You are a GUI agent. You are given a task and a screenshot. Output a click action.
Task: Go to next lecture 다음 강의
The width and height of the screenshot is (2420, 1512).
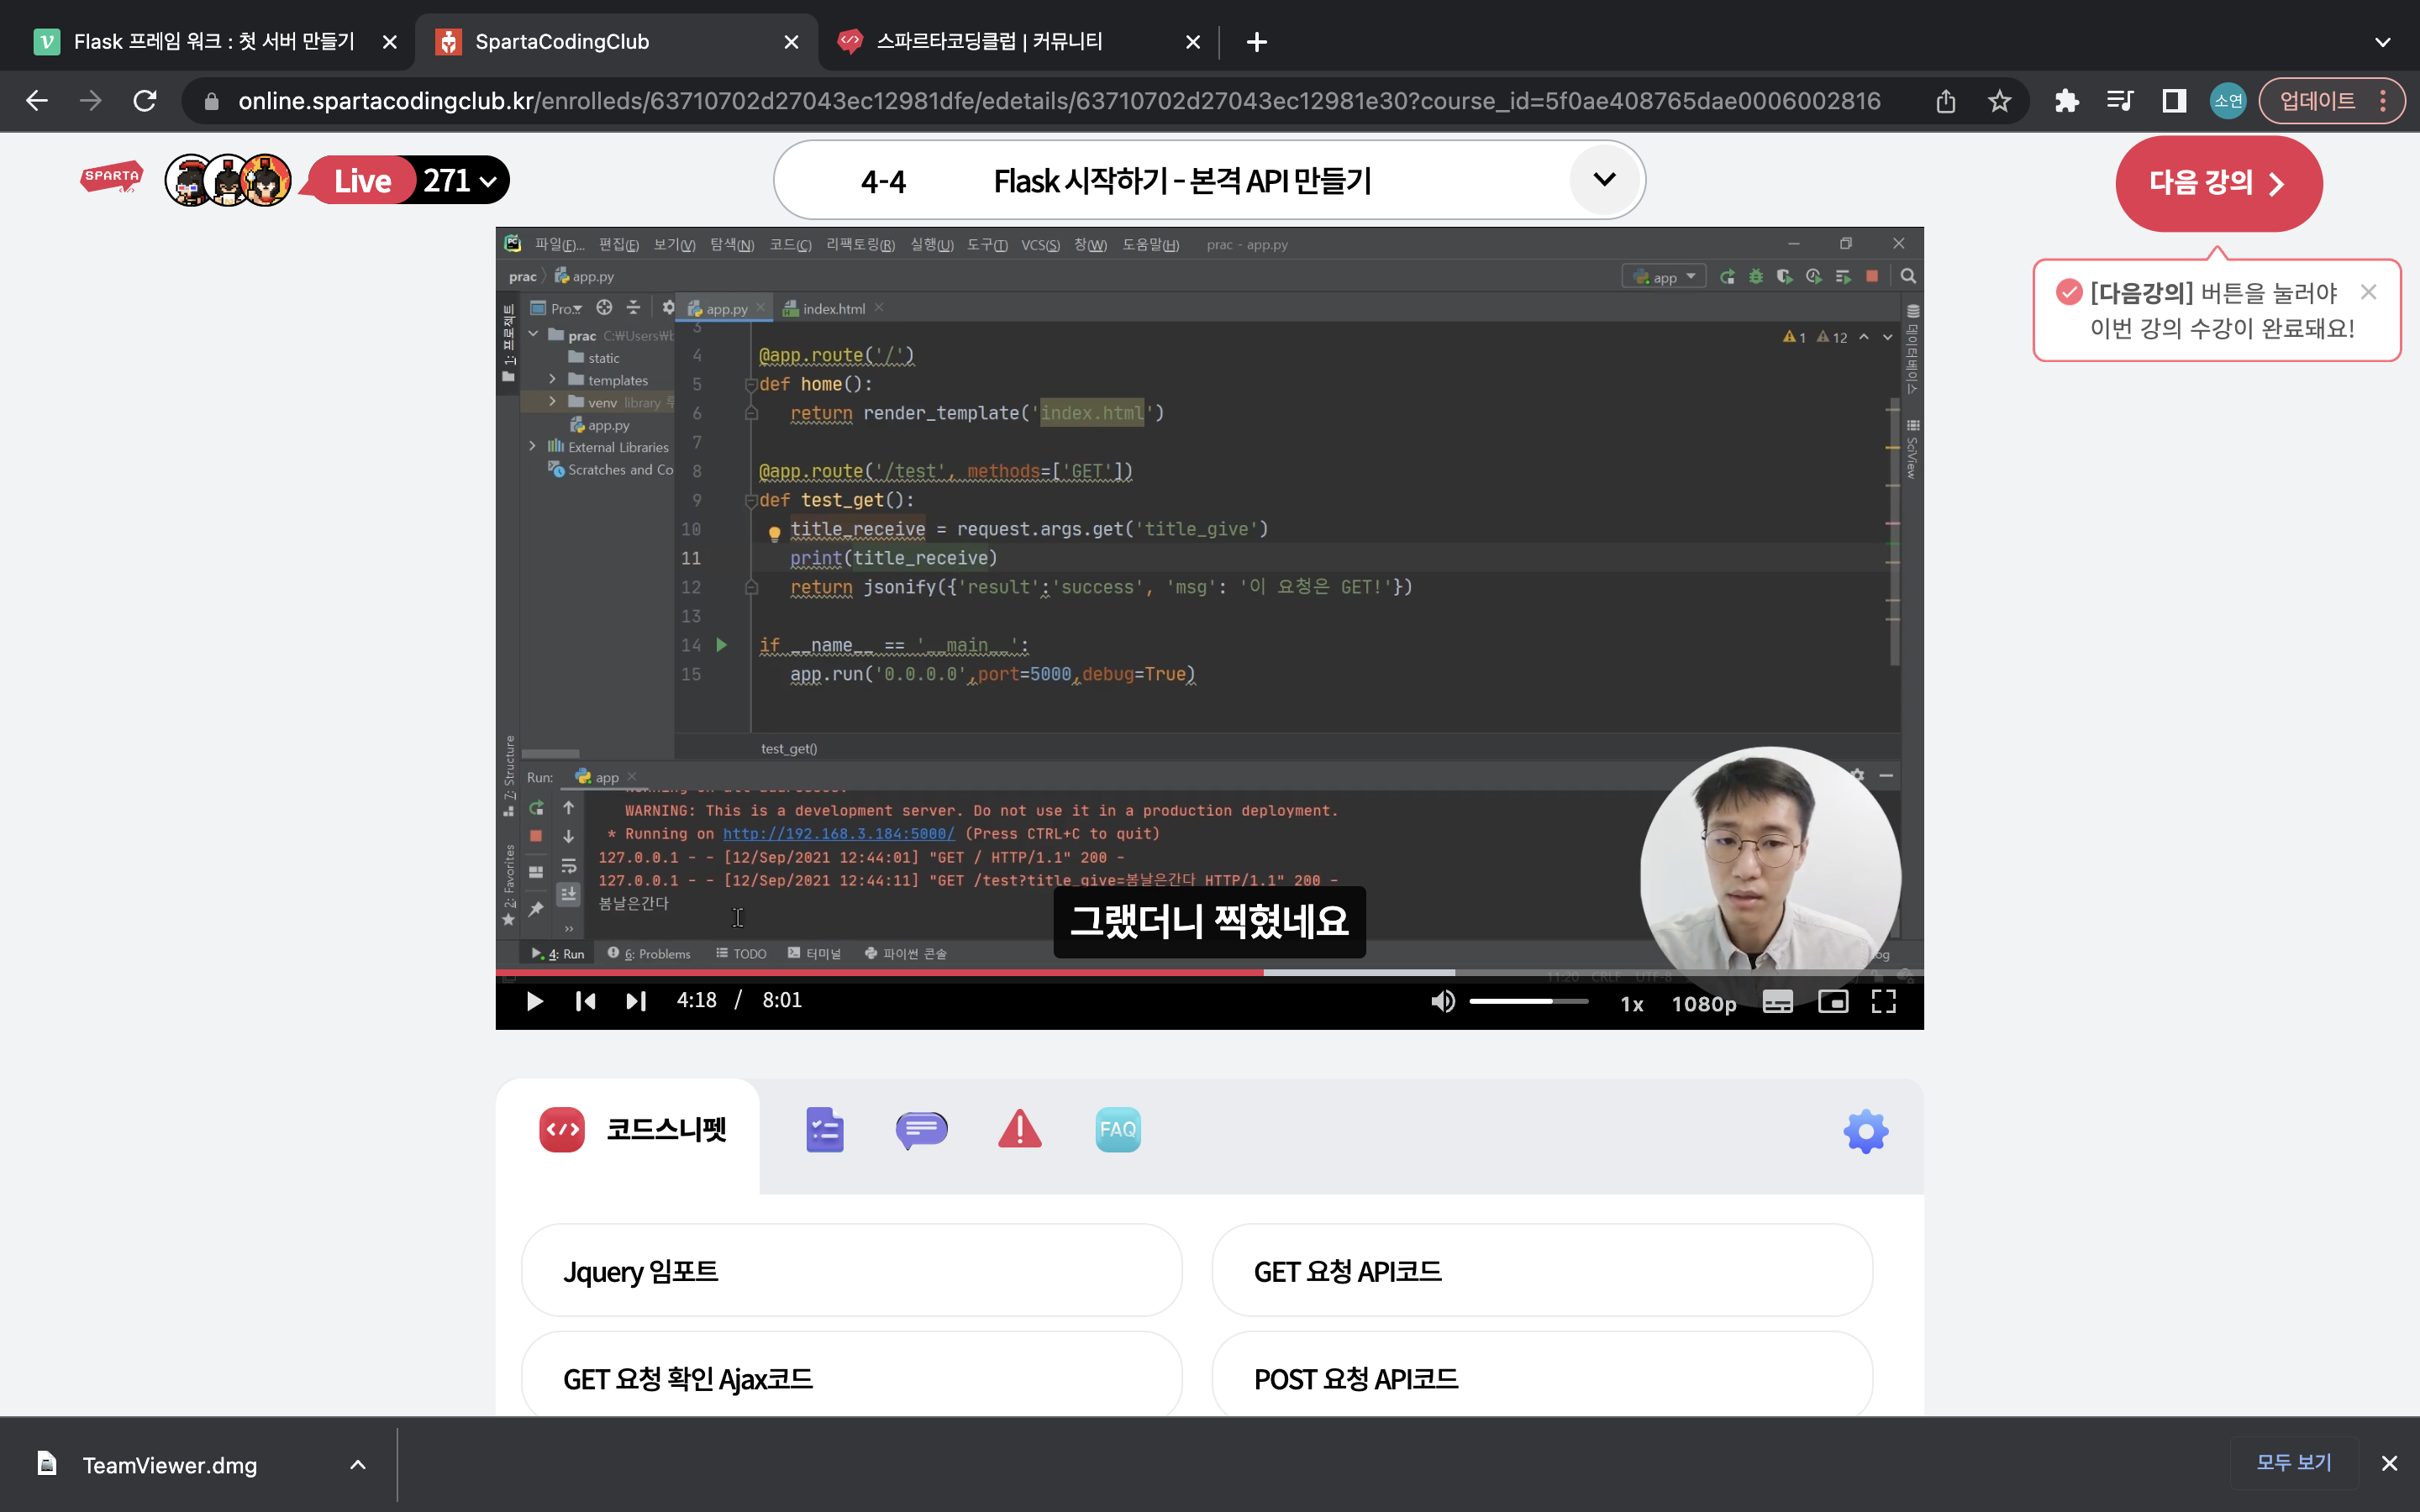tap(2219, 183)
